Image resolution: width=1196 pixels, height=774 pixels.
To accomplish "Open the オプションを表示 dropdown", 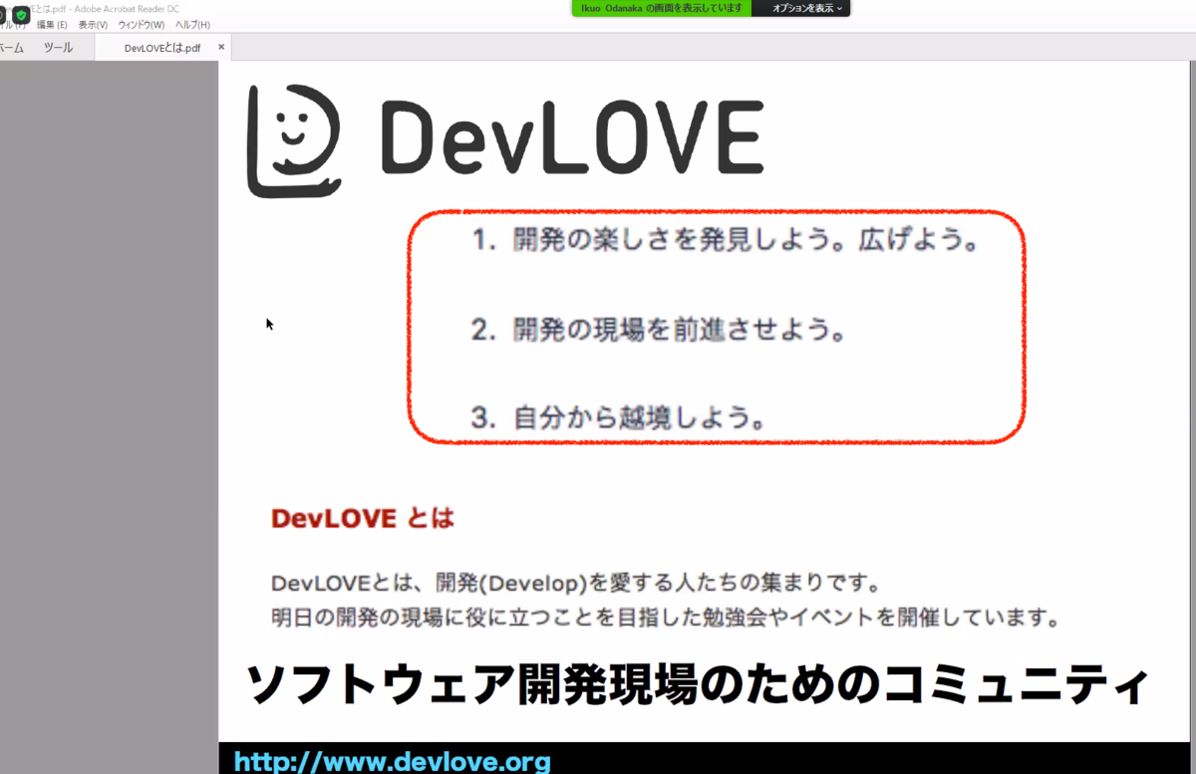I will [806, 8].
